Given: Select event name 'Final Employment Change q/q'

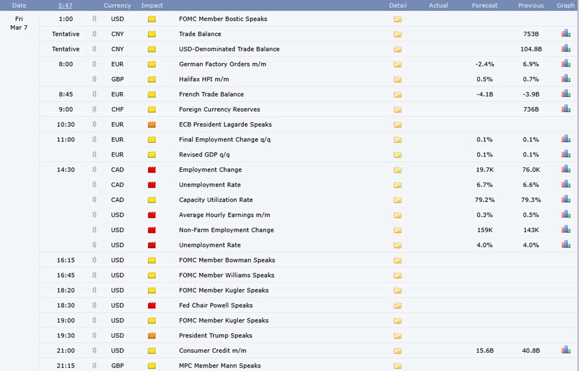Looking at the screenshot, I should [x=224, y=139].
